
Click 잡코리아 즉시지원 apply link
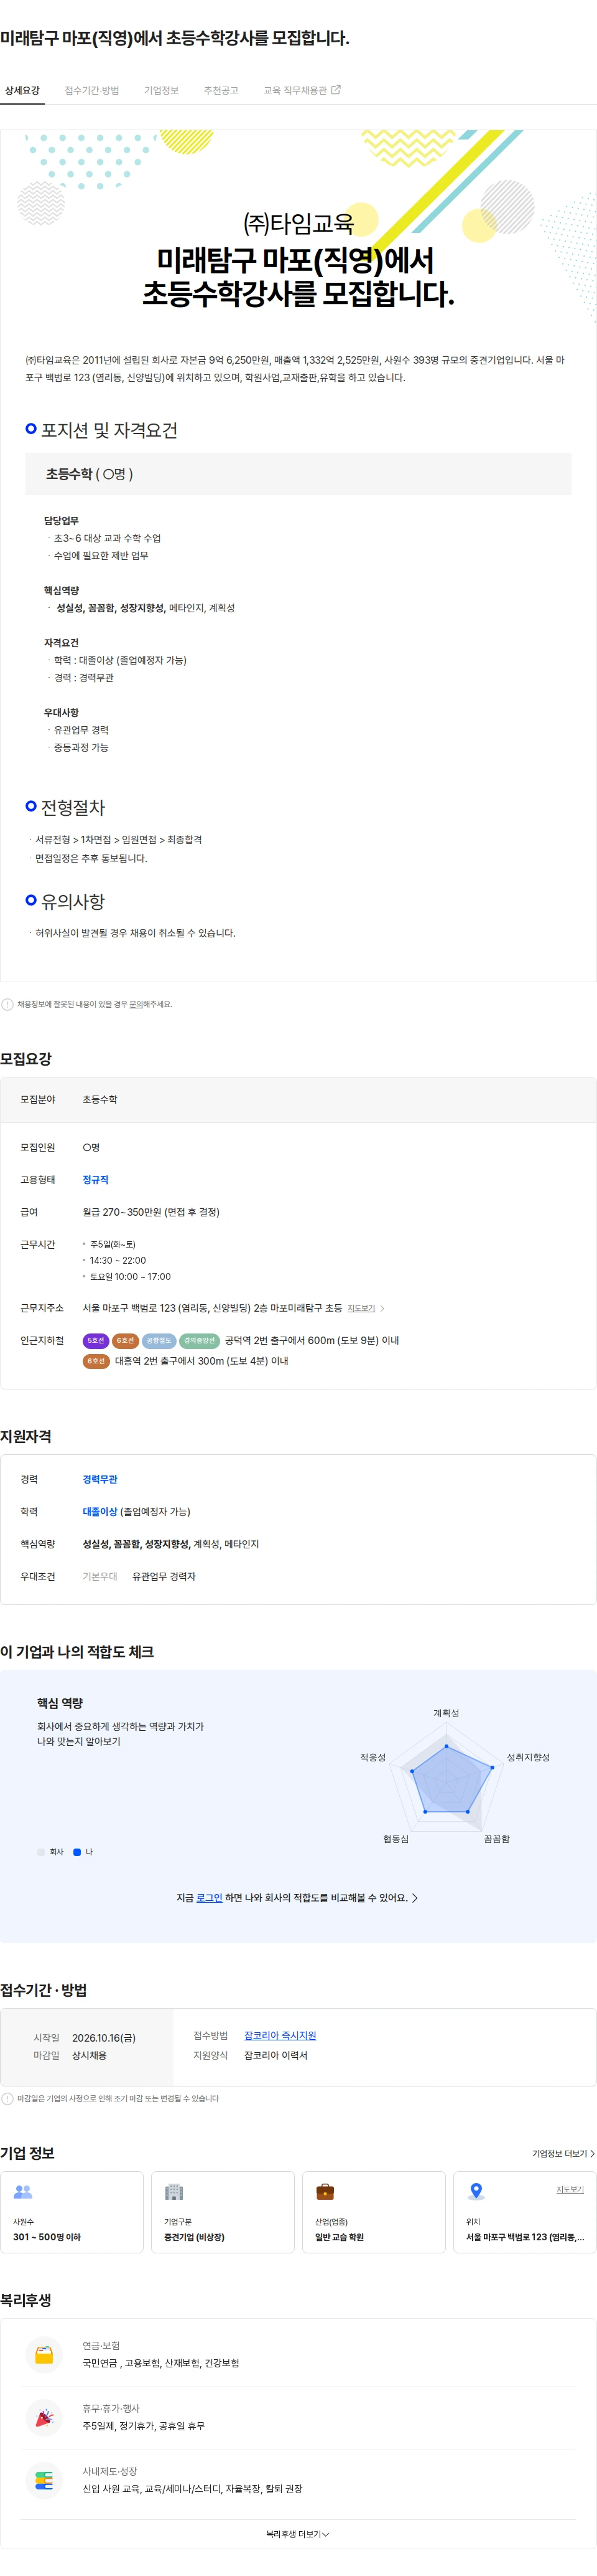coord(280,2035)
